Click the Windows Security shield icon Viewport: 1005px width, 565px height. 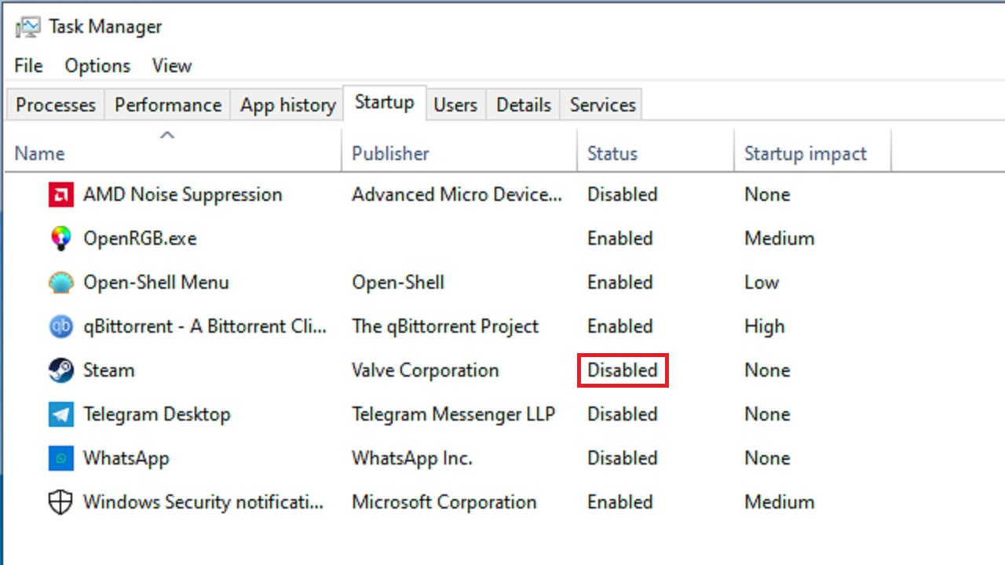pyautogui.click(x=60, y=502)
